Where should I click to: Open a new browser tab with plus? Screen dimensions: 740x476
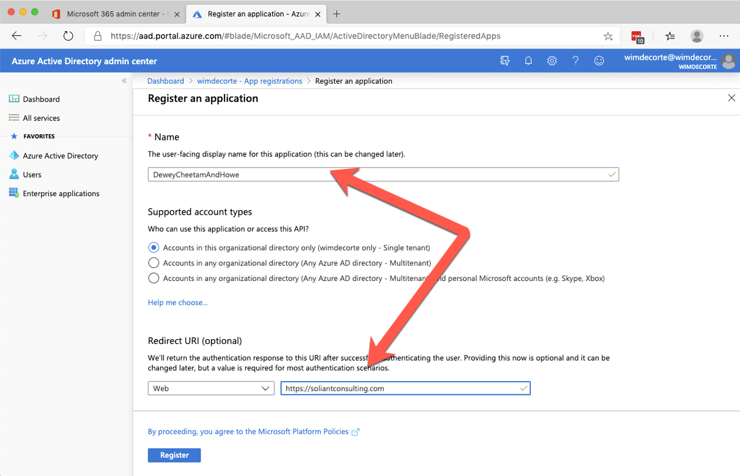point(337,14)
